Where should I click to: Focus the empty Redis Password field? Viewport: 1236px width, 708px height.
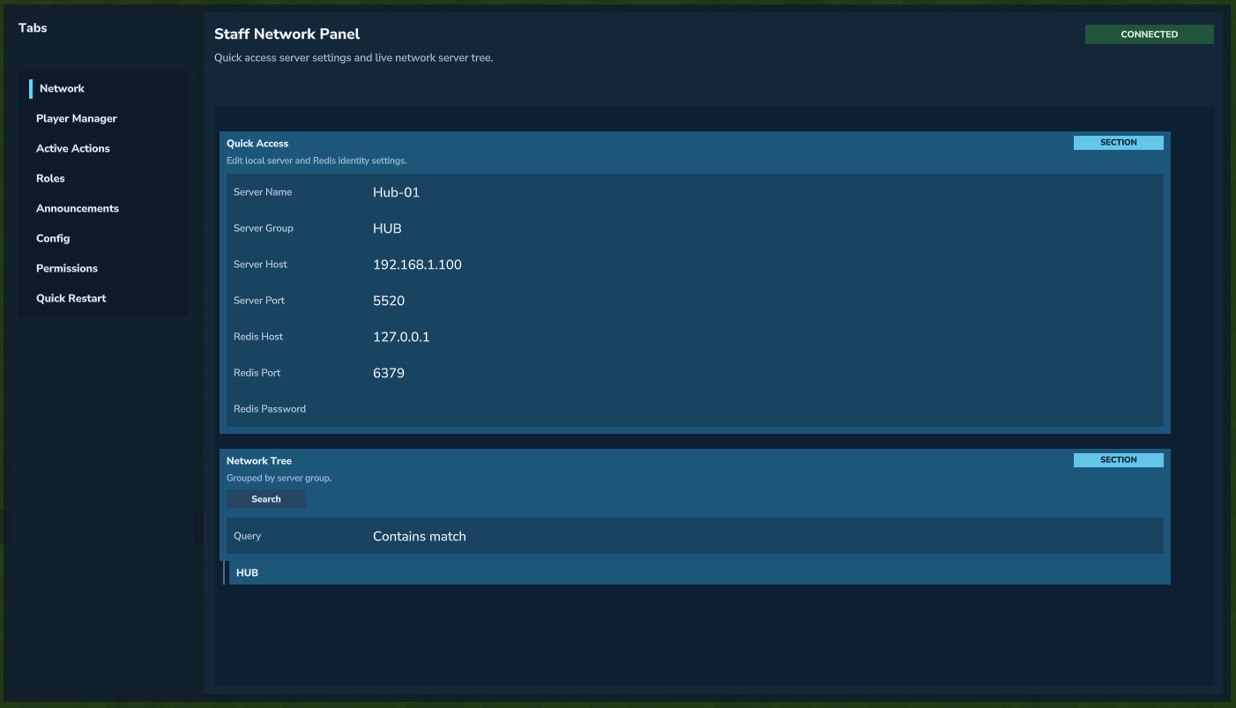click(705, 409)
